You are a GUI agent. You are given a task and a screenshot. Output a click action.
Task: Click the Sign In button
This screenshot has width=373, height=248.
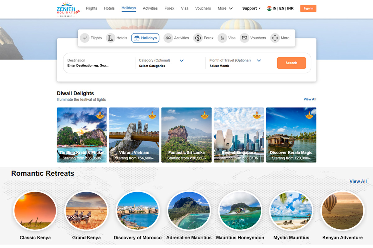click(308, 8)
